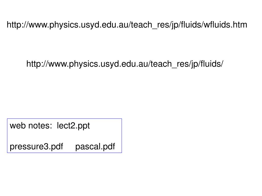Screen dimensions: 262x196
Task: Click 'fluids/' at end of second URL
Action: point(212,64)
